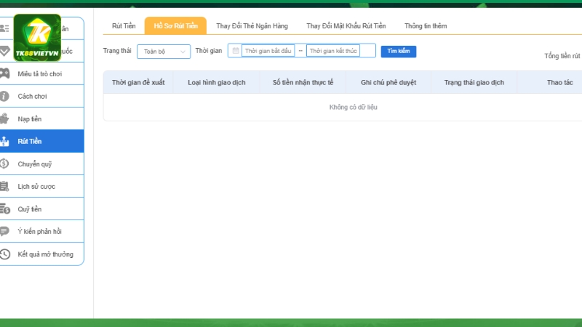Open the Trạng thái 'Toàn bộ' dropdown

(x=164, y=52)
